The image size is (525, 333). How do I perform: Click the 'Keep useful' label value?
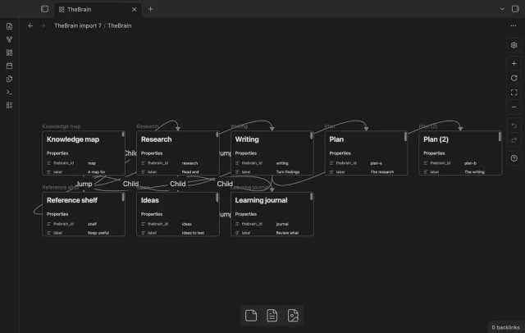(98, 233)
